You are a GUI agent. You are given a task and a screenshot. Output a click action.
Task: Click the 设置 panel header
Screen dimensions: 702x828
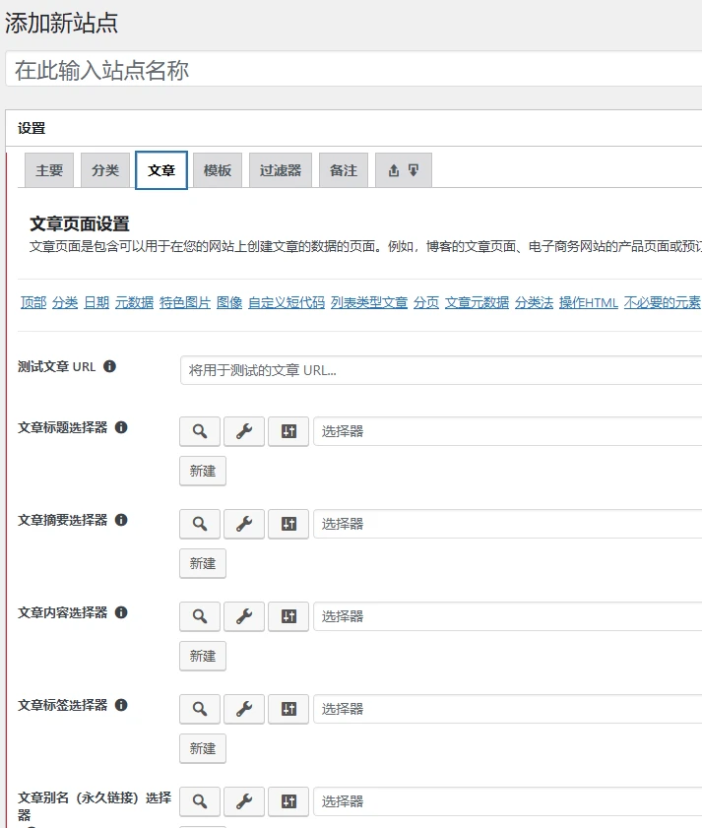[x=353, y=128]
